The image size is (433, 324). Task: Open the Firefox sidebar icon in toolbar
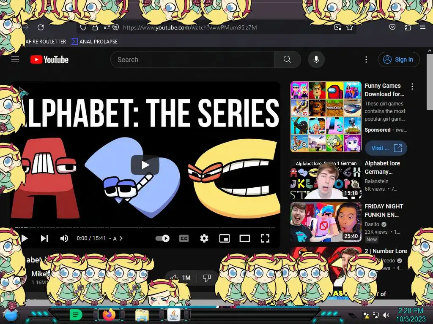tap(408, 27)
